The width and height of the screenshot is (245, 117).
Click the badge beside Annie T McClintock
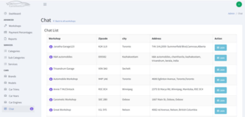[x=51, y=89]
